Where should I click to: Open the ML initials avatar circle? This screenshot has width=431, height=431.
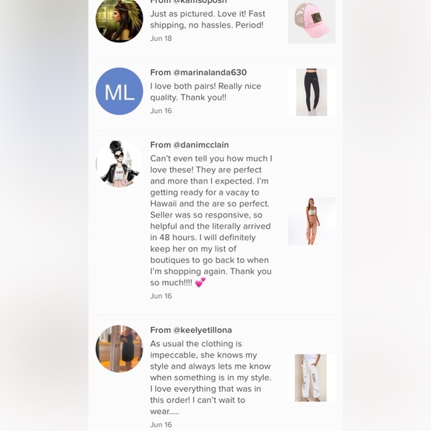point(120,91)
